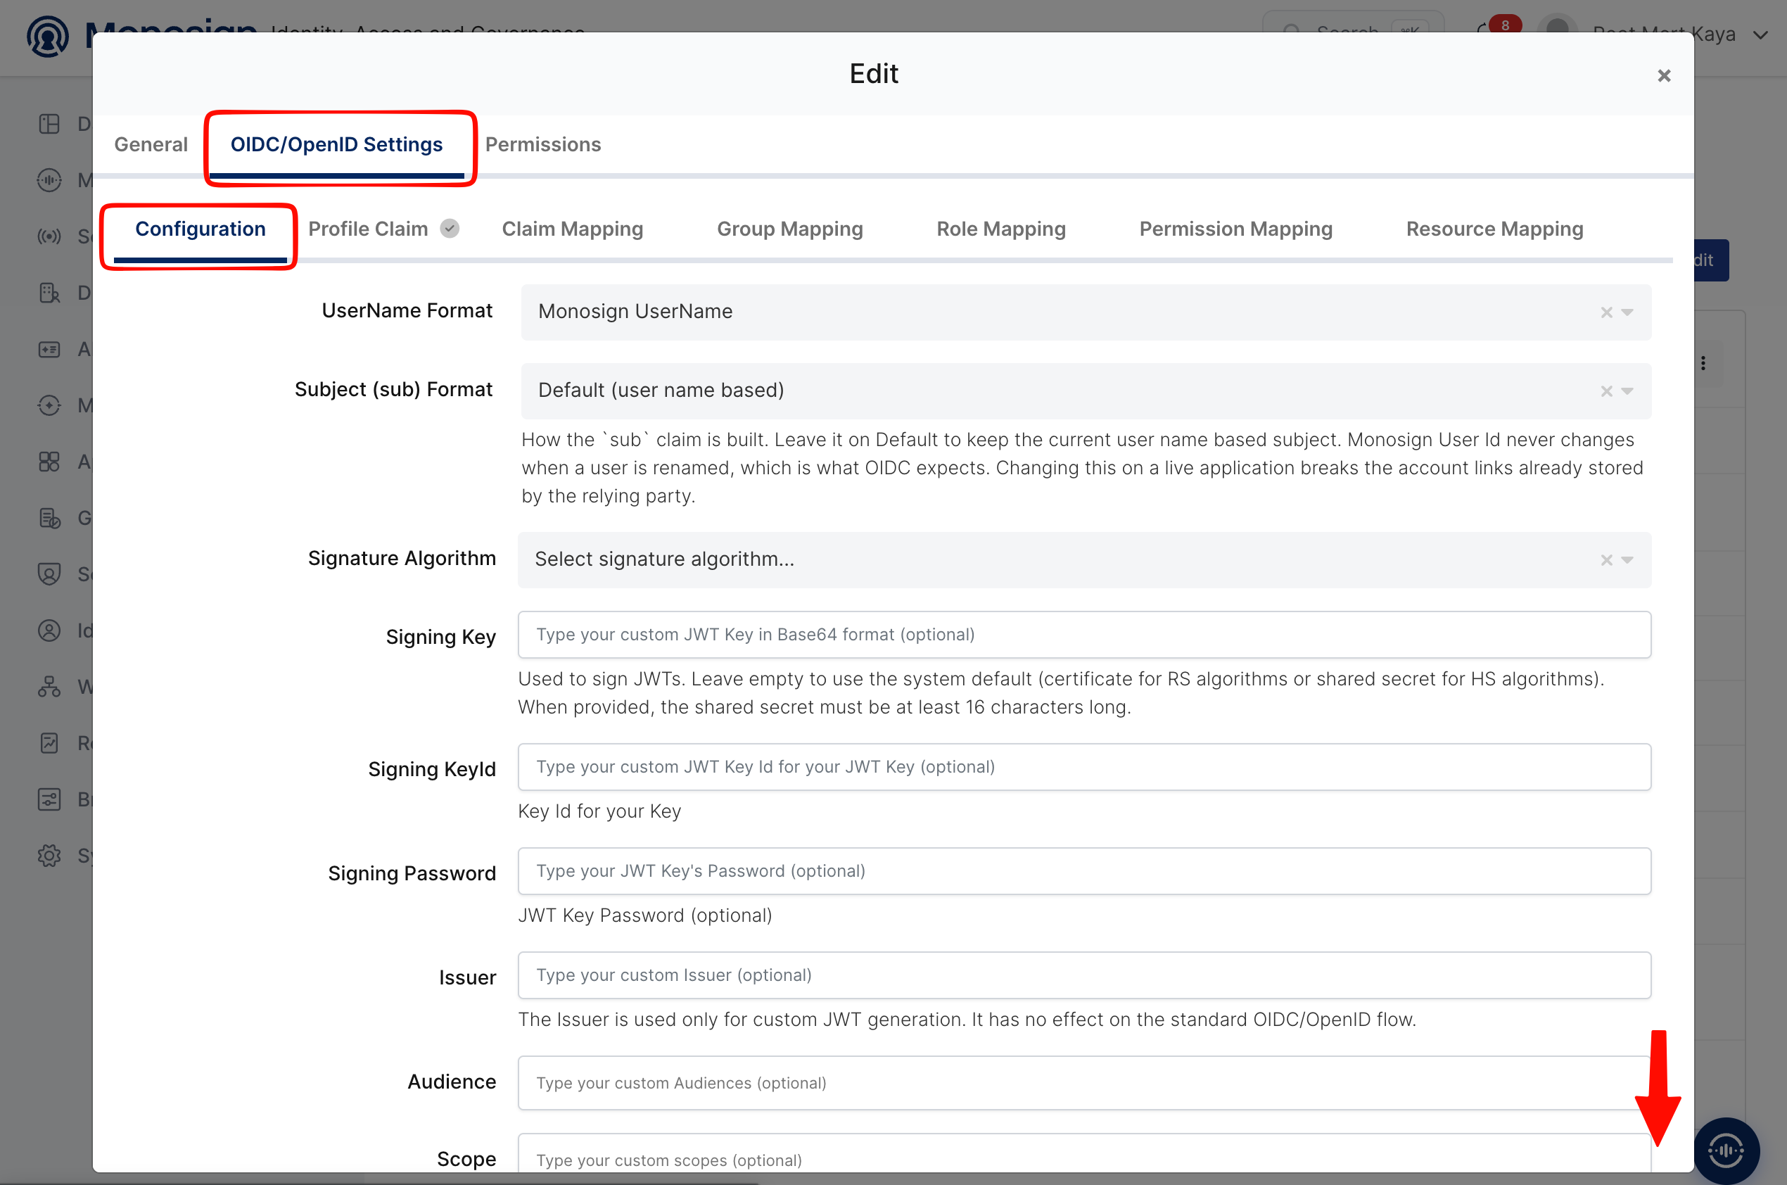Open the Profile Claim sub-tab
Image resolution: width=1787 pixels, height=1185 pixels.
[x=368, y=229]
